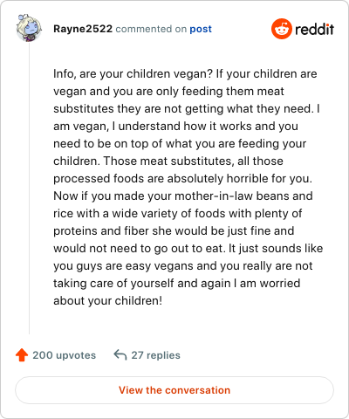Click the Reddit Snoo logo icon

(282, 29)
